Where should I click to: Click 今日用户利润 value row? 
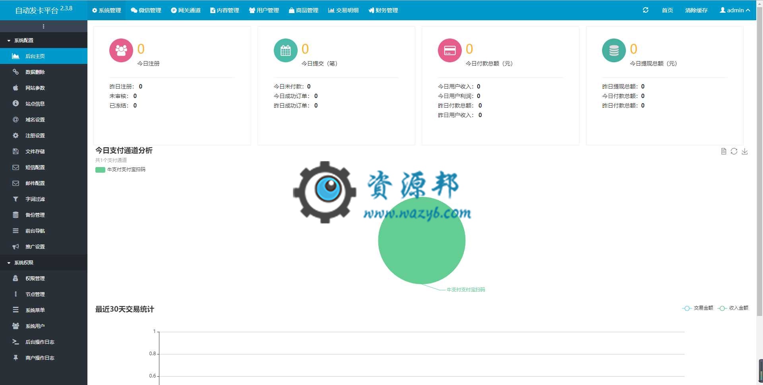(x=459, y=96)
